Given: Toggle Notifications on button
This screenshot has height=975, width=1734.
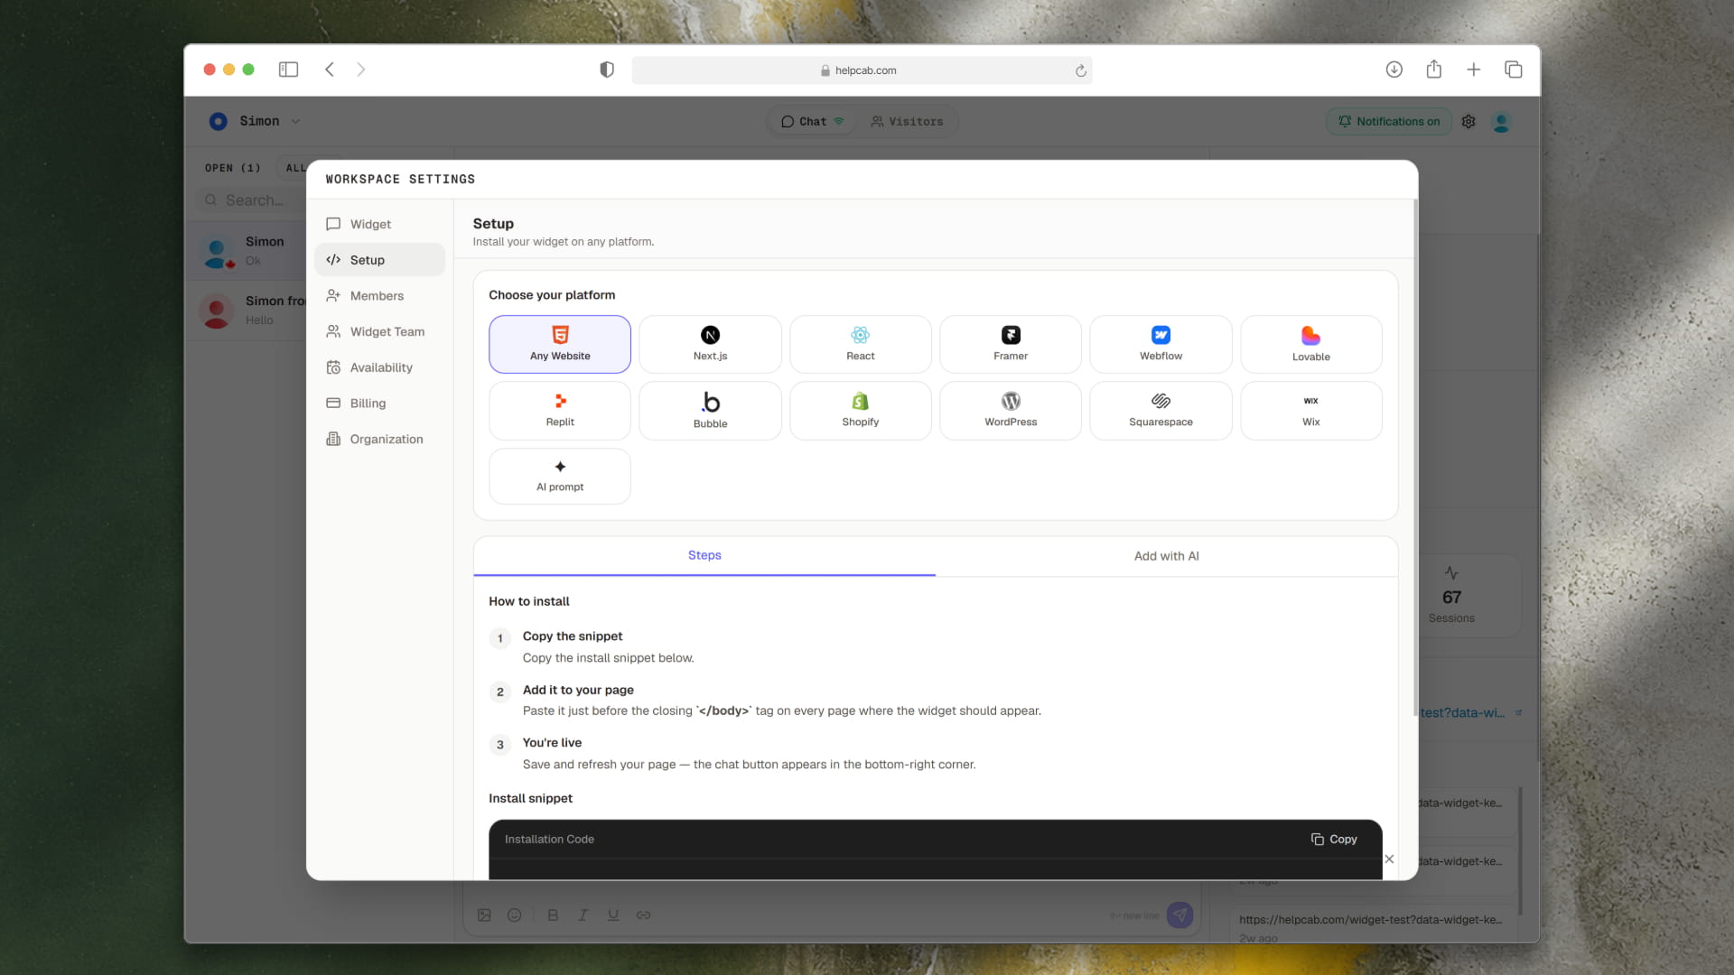Looking at the screenshot, I should (1389, 122).
